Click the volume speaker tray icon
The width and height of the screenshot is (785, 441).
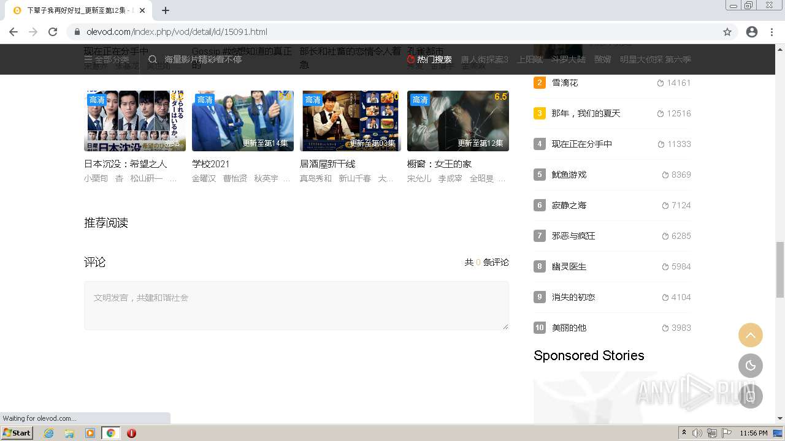697,433
